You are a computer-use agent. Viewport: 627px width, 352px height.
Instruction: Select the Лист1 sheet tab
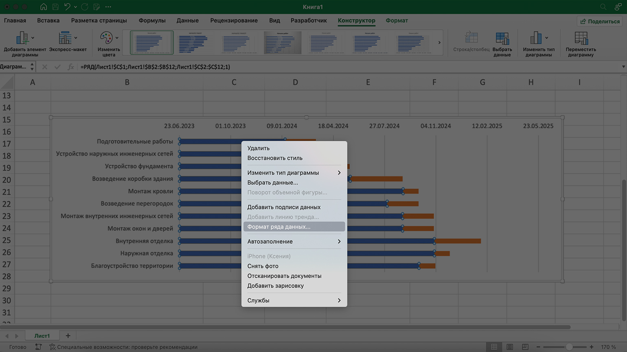(42, 336)
